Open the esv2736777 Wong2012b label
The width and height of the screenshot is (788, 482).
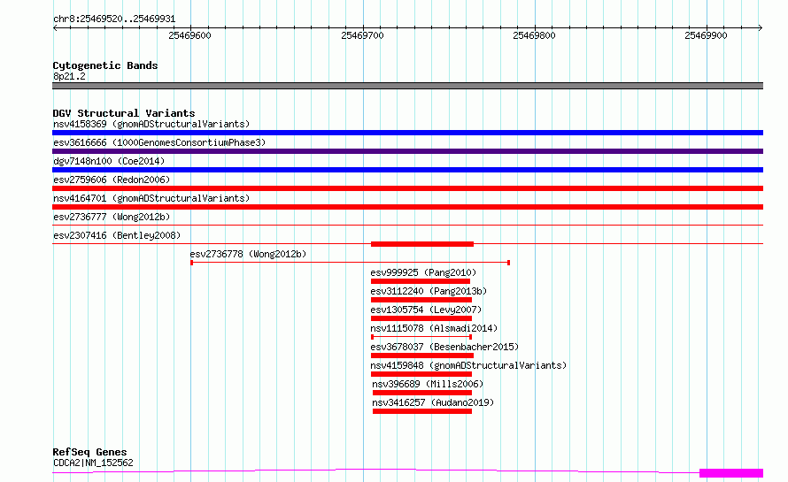pos(112,217)
